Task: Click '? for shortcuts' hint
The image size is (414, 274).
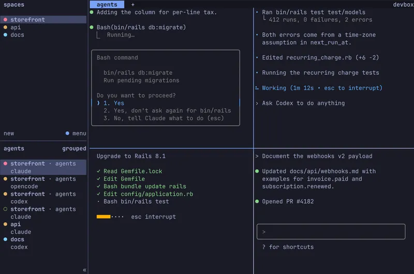Action: click(288, 247)
